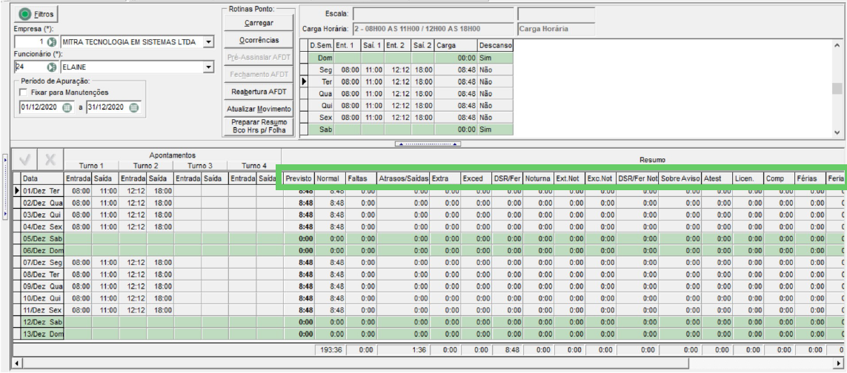
Task: Click the Fechamento AFDT button
Action: coord(259,75)
